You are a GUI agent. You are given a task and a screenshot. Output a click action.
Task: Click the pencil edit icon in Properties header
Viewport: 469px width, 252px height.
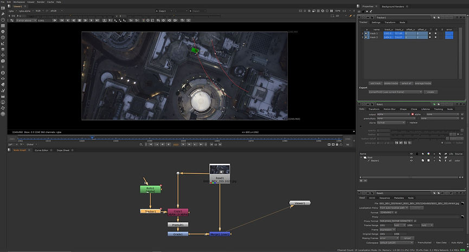(x=371, y=12)
